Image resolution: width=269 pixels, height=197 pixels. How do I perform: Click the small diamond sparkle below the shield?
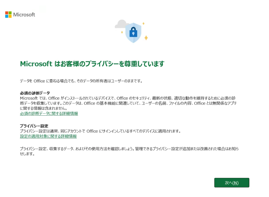point(146,38)
